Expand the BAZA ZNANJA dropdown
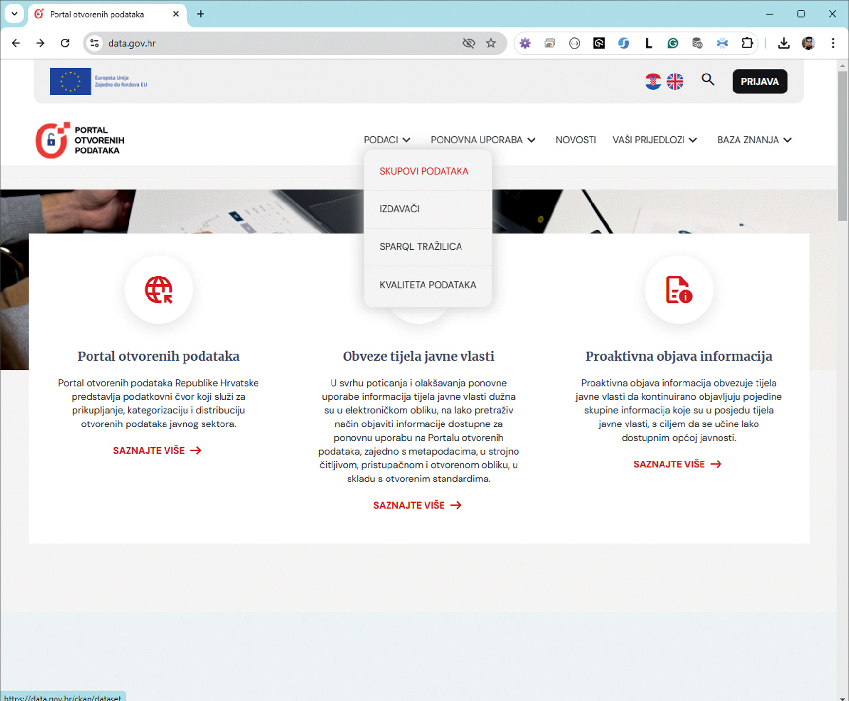 (x=754, y=140)
